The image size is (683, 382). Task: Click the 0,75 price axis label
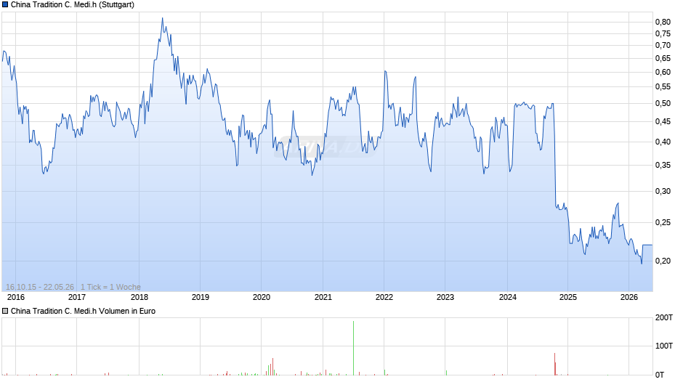point(663,33)
